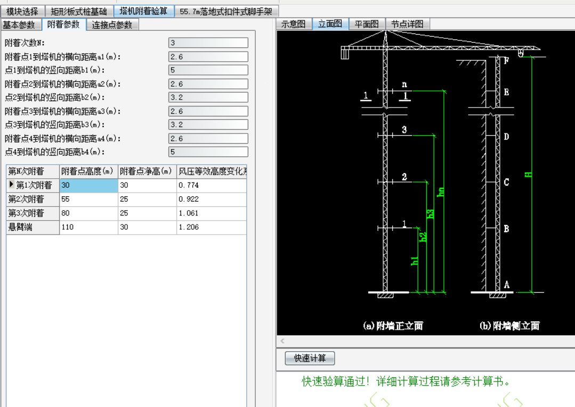Image resolution: width=575 pixels, height=407 pixels.
Task: Click wind coefficient cell 1.206
Action: click(212, 227)
